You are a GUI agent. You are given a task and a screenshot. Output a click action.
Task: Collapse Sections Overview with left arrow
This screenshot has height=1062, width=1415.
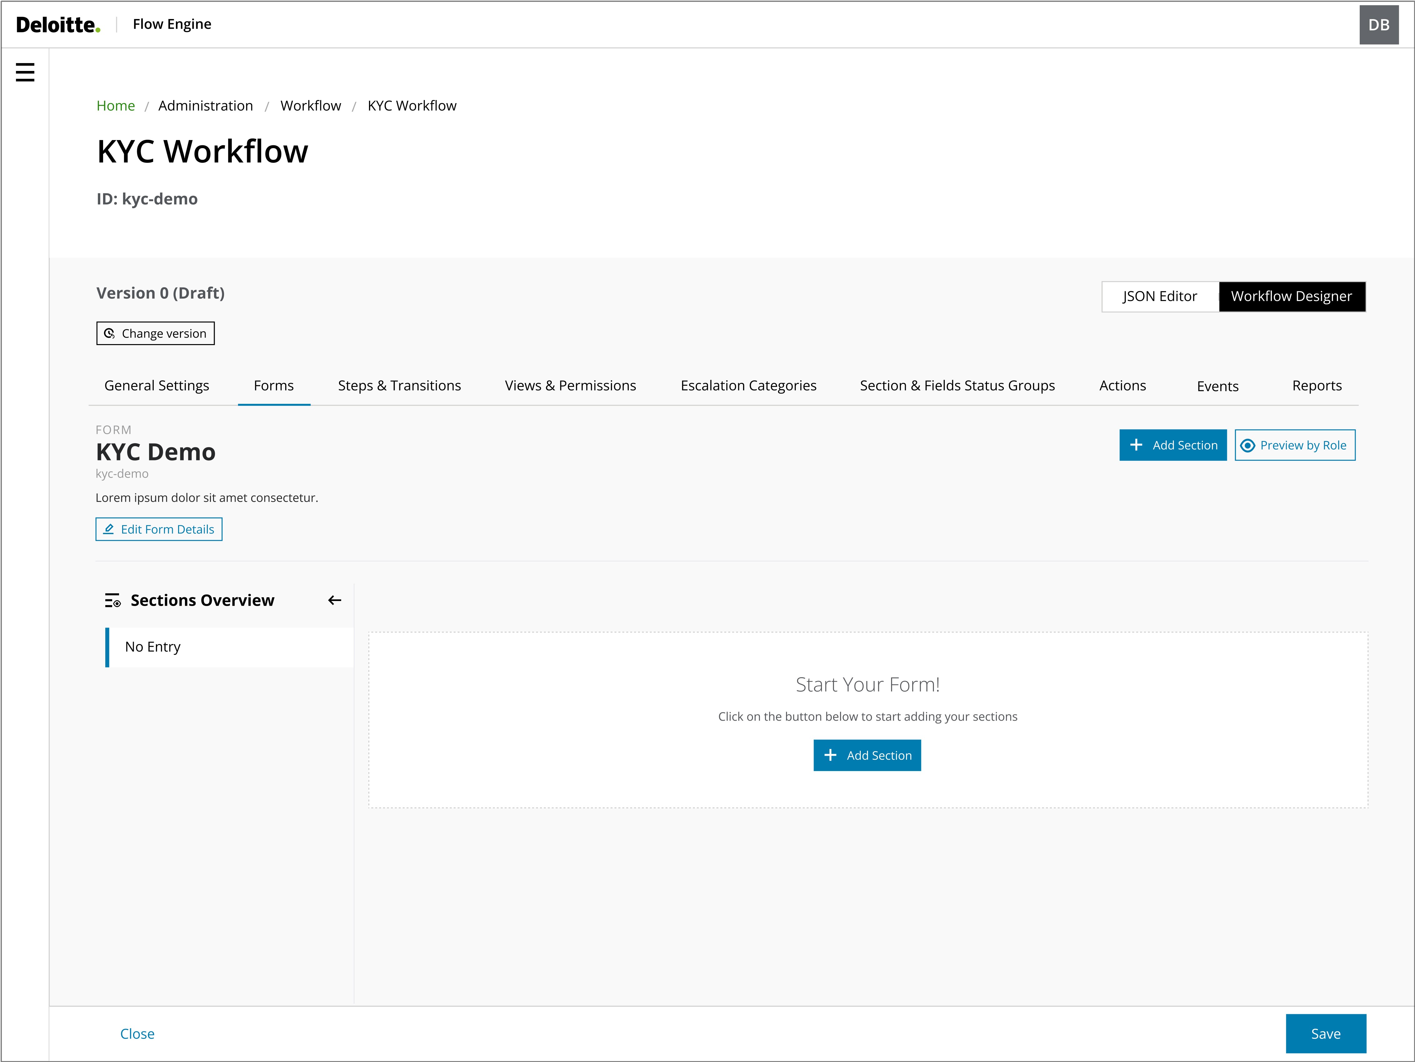click(335, 600)
